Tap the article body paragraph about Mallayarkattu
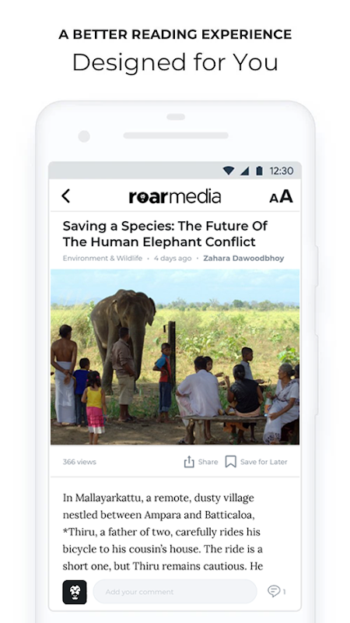This screenshot has height=623, width=350. [x=163, y=532]
